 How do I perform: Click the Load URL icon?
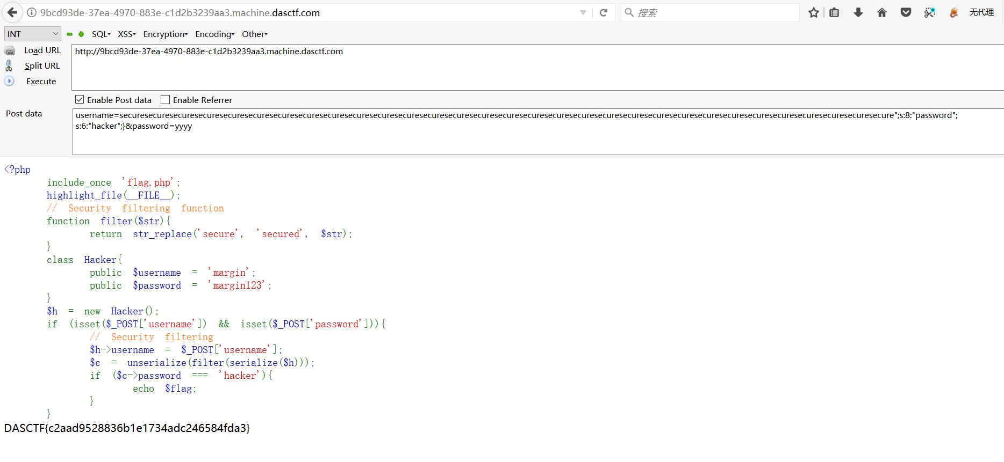(10, 50)
